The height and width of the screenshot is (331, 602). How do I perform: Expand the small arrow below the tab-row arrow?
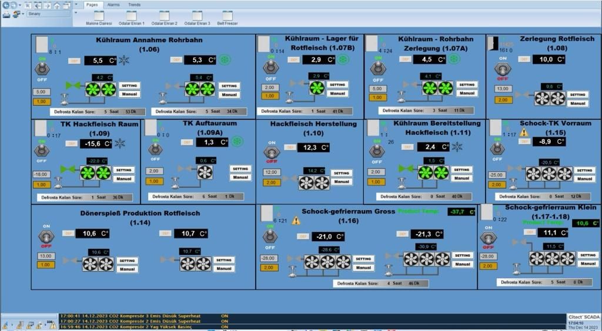(x=76, y=12)
